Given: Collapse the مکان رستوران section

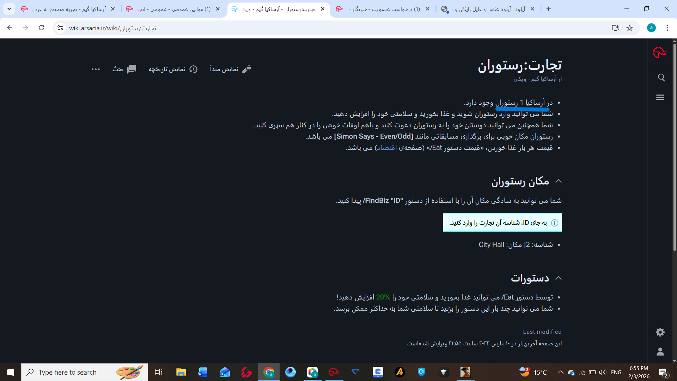Looking at the screenshot, I should (558, 181).
